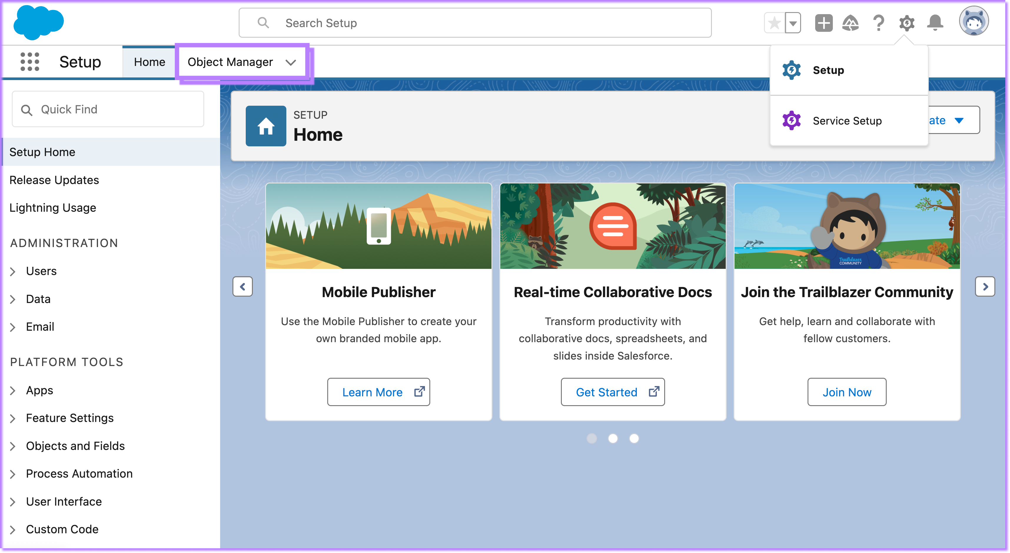Select the first carousel page dot
The width and height of the screenshot is (1010, 553).
[x=592, y=438]
